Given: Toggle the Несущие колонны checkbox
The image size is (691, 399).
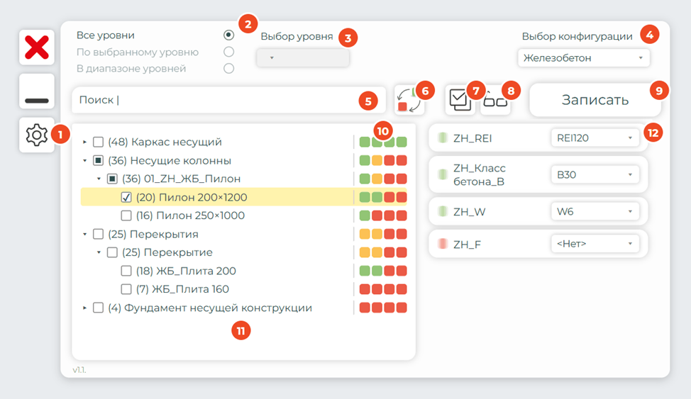Looking at the screenshot, I should point(99,160).
